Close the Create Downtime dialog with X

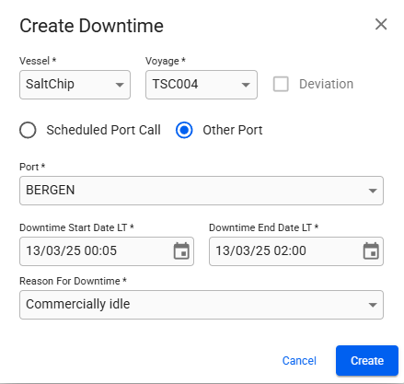(381, 24)
